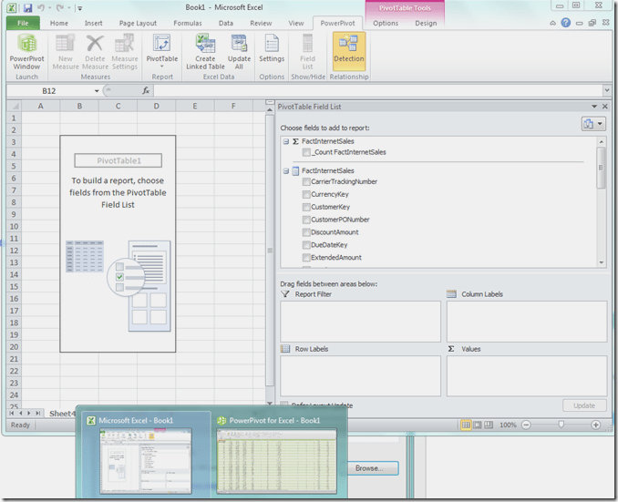Open the File tab
The image size is (618, 502).
[x=23, y=23]
